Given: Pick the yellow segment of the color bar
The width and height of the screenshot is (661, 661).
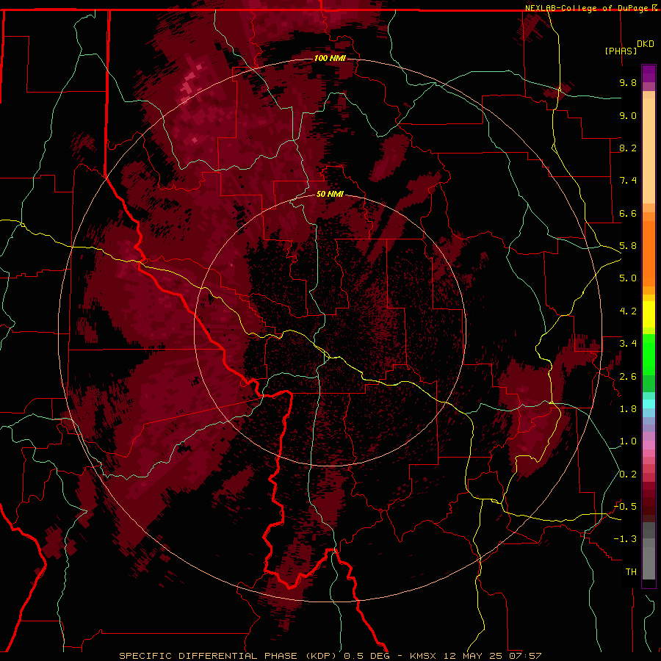Looking at the screenshot, I should [x=649, y=314].
